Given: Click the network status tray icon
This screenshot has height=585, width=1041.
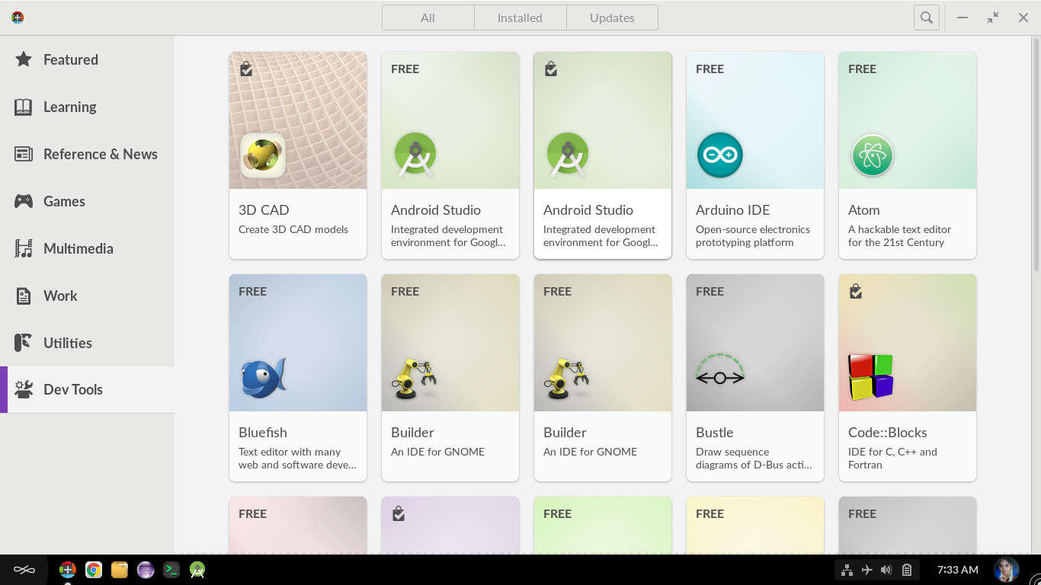Looking at the screenshot, I should (x=847, y=570).
